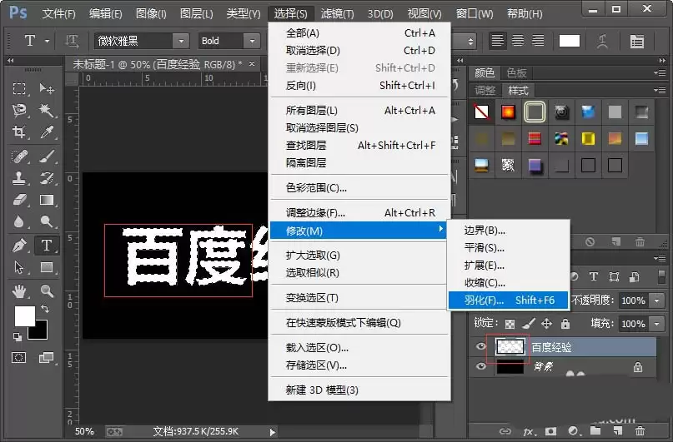Select the Lasso tool
The width and height of the screenshot is (673, 442).
(19, 111)
